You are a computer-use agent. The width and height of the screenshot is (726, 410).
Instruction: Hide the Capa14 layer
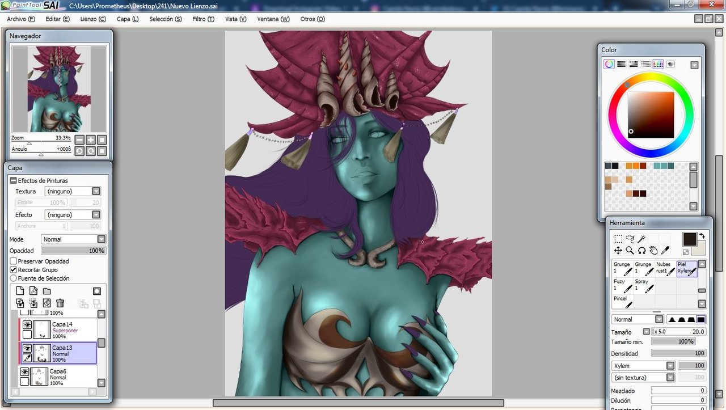coord(27,325)
